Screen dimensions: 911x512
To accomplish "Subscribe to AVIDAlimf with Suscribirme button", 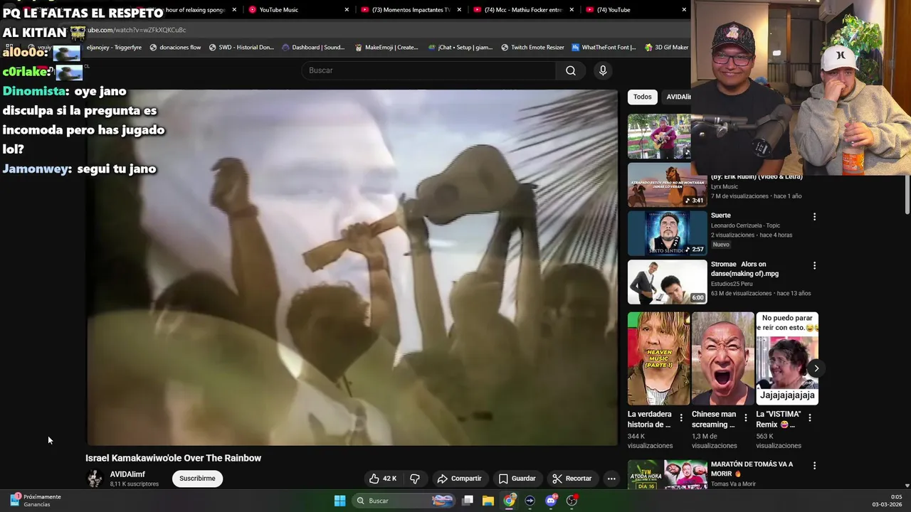I will (x=197, y=479).
